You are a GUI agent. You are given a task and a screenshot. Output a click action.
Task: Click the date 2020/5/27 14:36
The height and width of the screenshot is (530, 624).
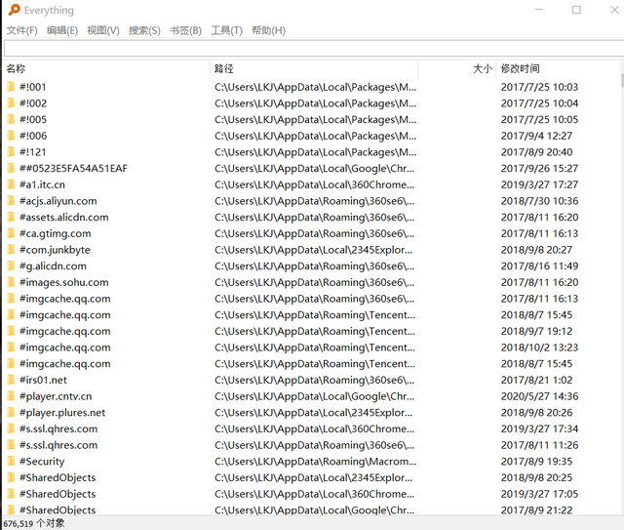click(x=539, y=396)
